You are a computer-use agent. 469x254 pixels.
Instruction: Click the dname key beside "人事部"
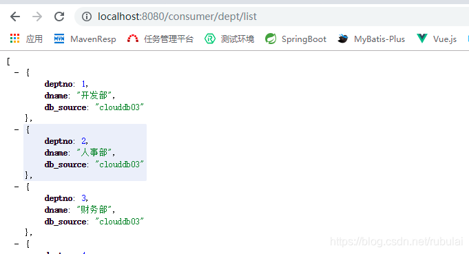click(56, 153)
